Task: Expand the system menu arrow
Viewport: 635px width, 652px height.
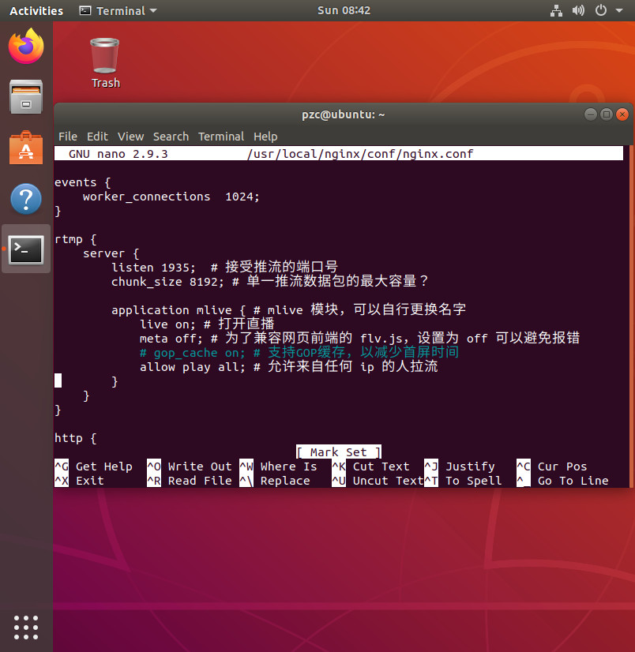Action: click(619, 10)
